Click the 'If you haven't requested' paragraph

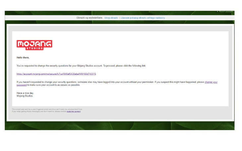tap(99, 82)
